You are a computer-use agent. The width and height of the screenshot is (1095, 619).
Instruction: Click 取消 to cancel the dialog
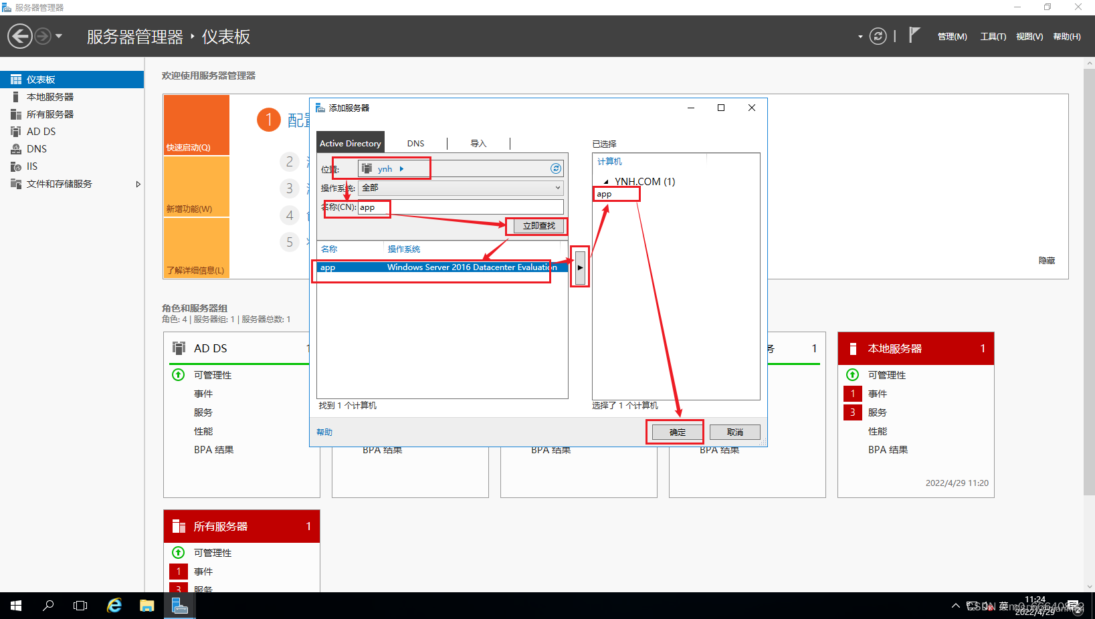734,432
